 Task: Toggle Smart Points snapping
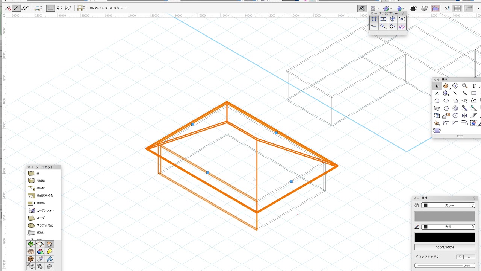[x=374, y=27]
